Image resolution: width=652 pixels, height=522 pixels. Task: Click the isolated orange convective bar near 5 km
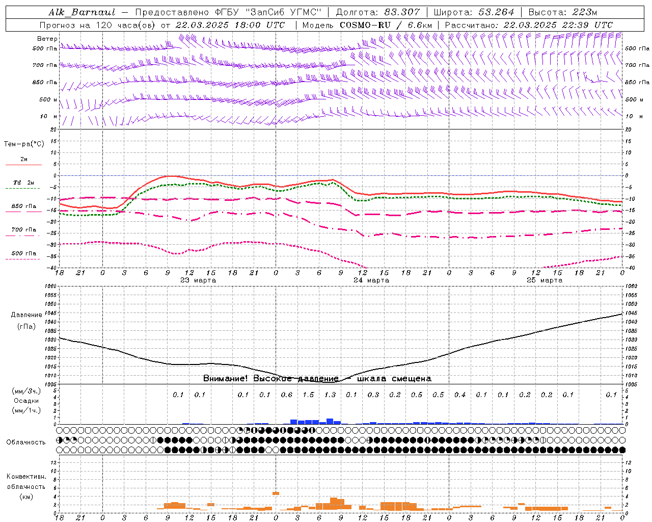[276, 493]
